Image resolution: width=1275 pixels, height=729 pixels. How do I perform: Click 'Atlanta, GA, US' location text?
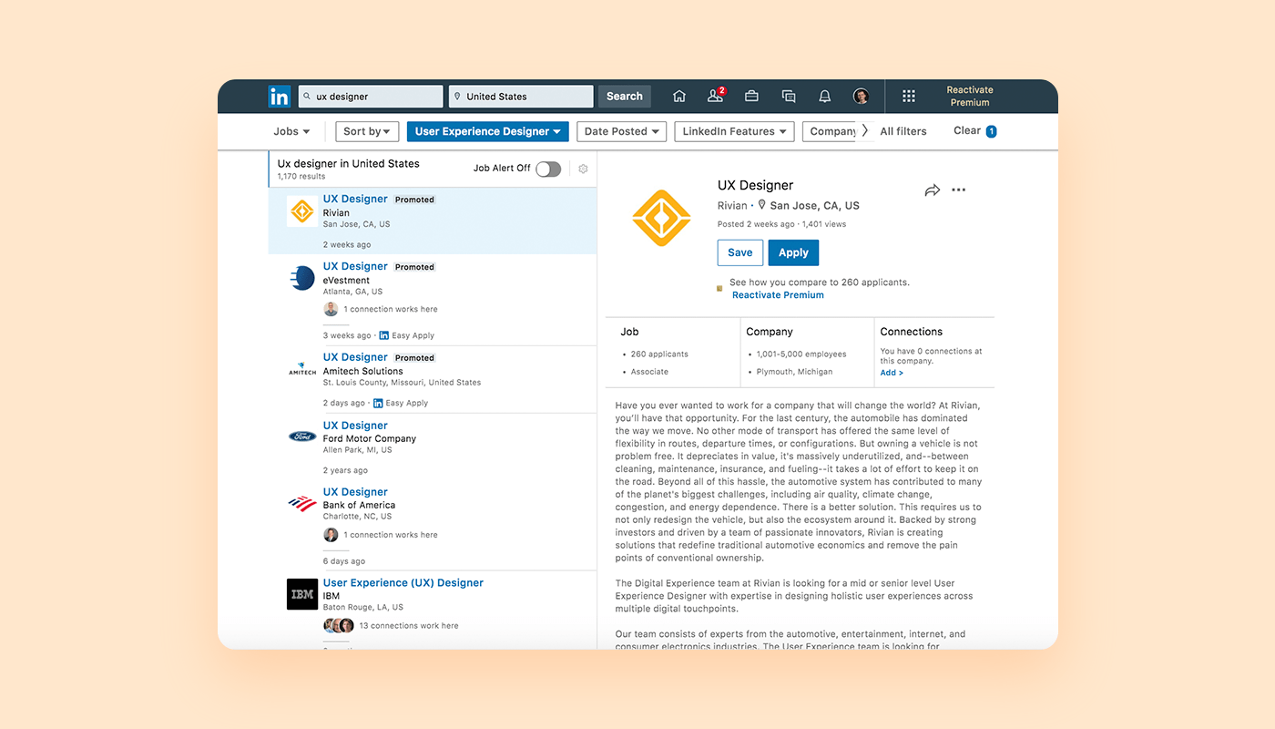coord(353,293)
